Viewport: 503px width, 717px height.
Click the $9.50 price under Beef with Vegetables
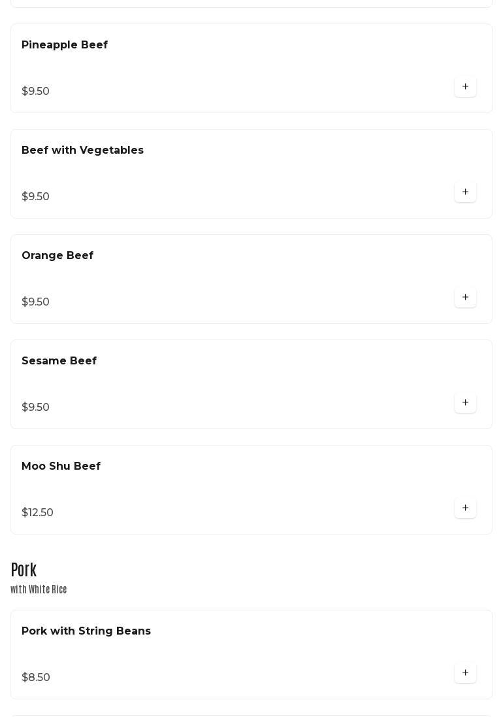pos(35,197)
